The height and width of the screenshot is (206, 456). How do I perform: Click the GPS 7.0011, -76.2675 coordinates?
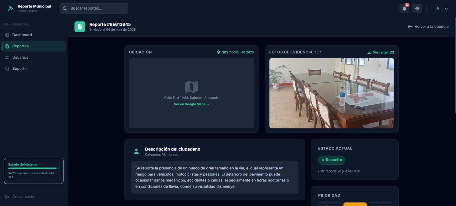coord(238,52)
